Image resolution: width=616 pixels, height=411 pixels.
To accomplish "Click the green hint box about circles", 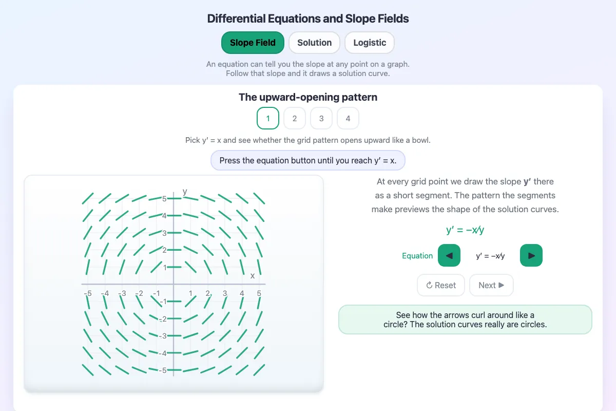I will (465, 320).
